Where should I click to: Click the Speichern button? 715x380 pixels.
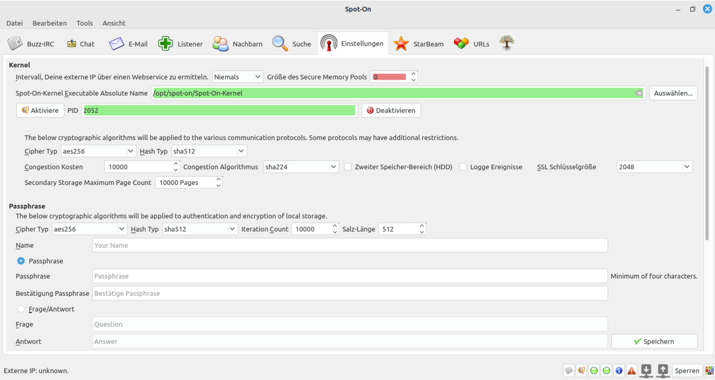tap(654, 342)
